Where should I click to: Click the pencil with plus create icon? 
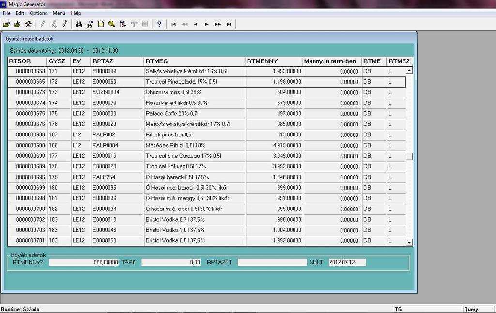(x=54, y=24)
